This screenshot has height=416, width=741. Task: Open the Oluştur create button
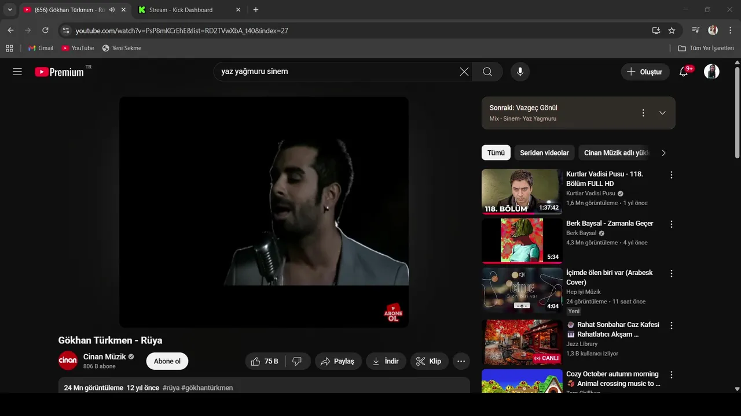[x=645, y=72]
